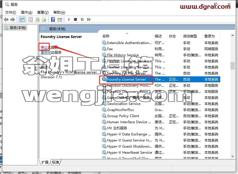Image resolution: width=238 pixels, height=174 pixels.
Task: Click the gear icon of Foundry License Server
Action: 104,79
